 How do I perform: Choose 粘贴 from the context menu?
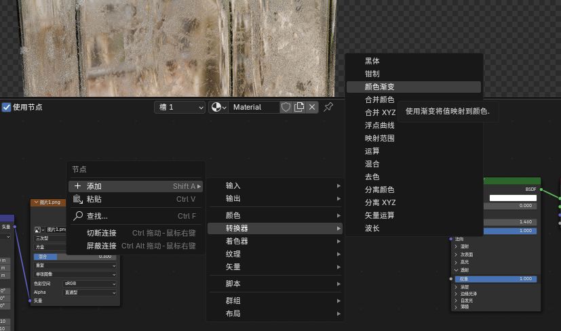pyautogui.click(x=136, y=199)
